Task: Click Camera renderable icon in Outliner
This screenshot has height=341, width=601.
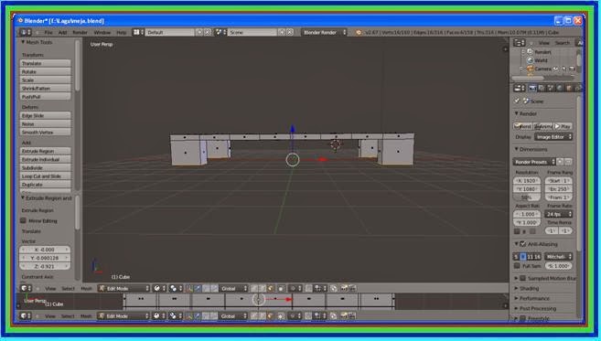Action: [572, 69]
